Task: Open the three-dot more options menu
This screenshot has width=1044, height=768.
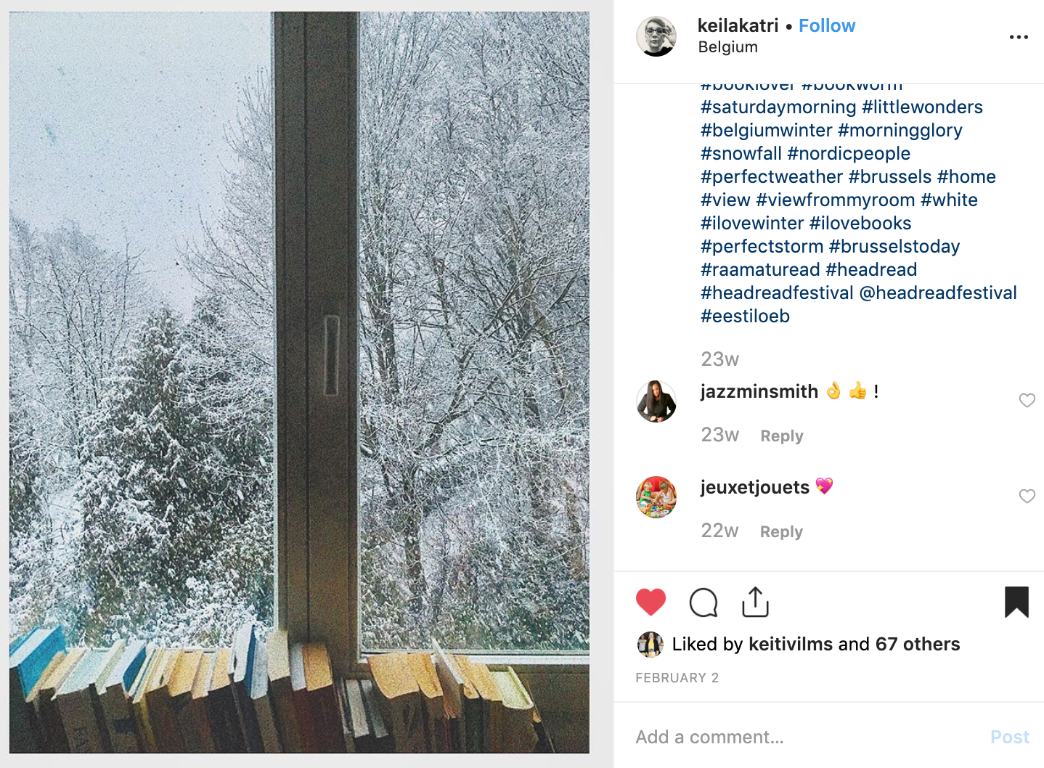Action: (1019, 37)
